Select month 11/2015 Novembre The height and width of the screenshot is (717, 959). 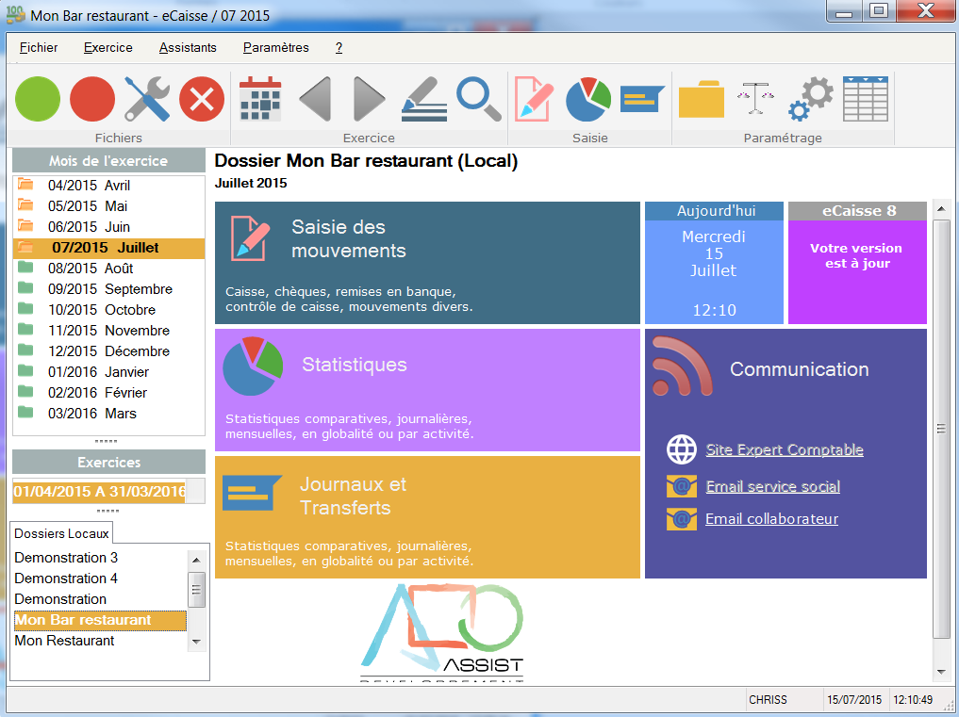(108, 331)
